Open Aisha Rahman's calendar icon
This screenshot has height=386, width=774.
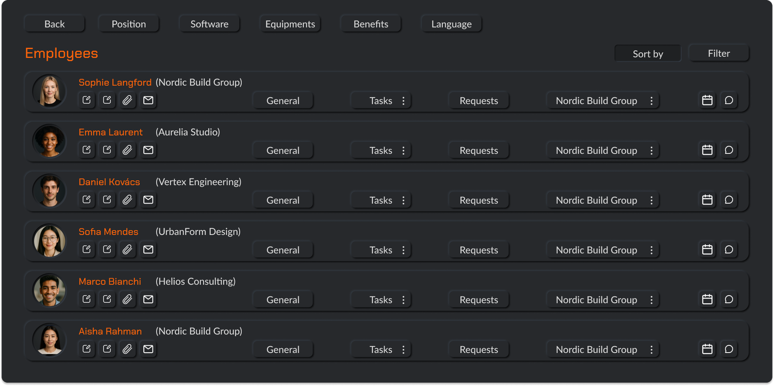pyautogui.click(x=707, y=349)
